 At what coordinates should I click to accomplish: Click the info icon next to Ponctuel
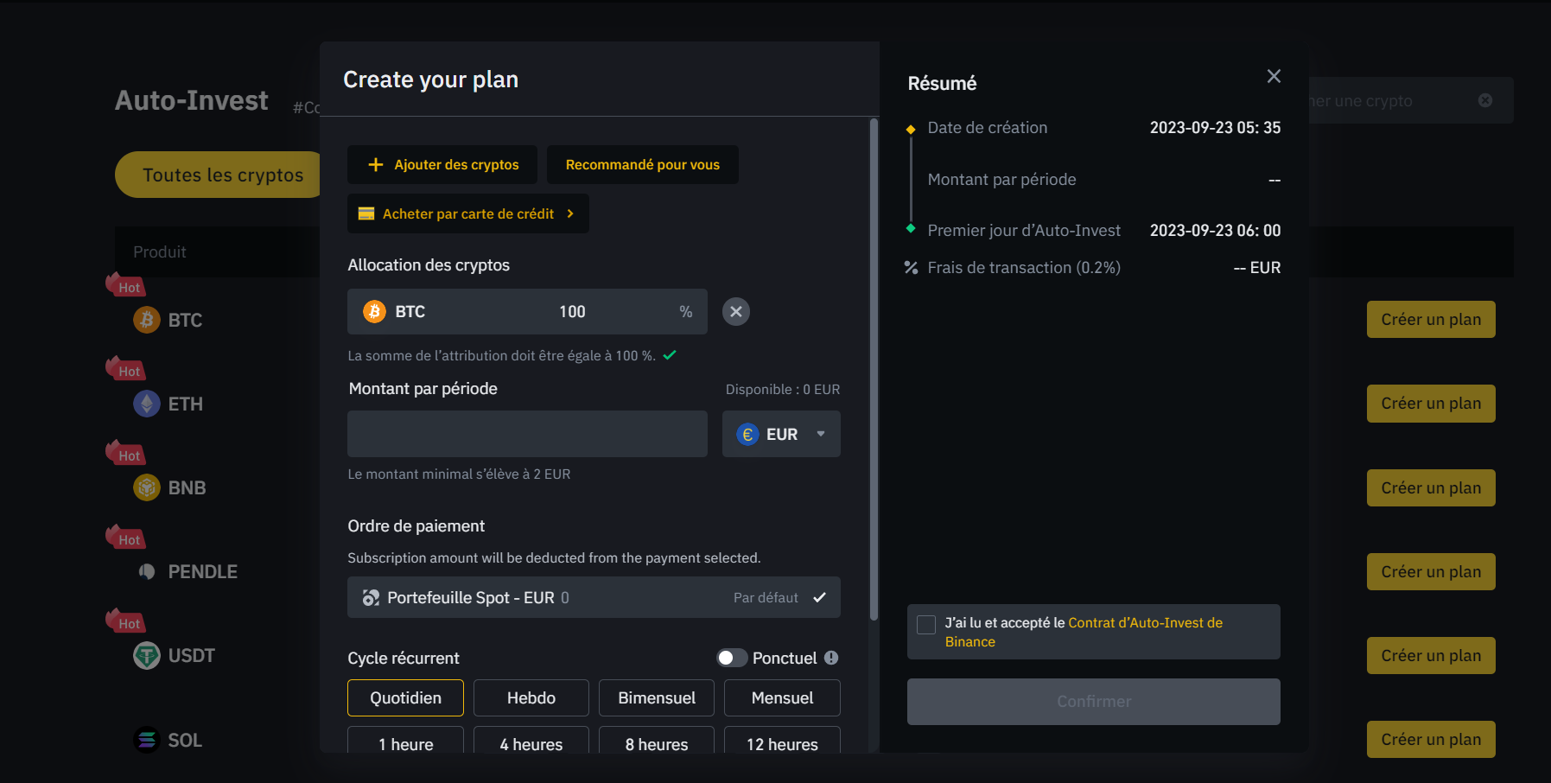(831, 658)
